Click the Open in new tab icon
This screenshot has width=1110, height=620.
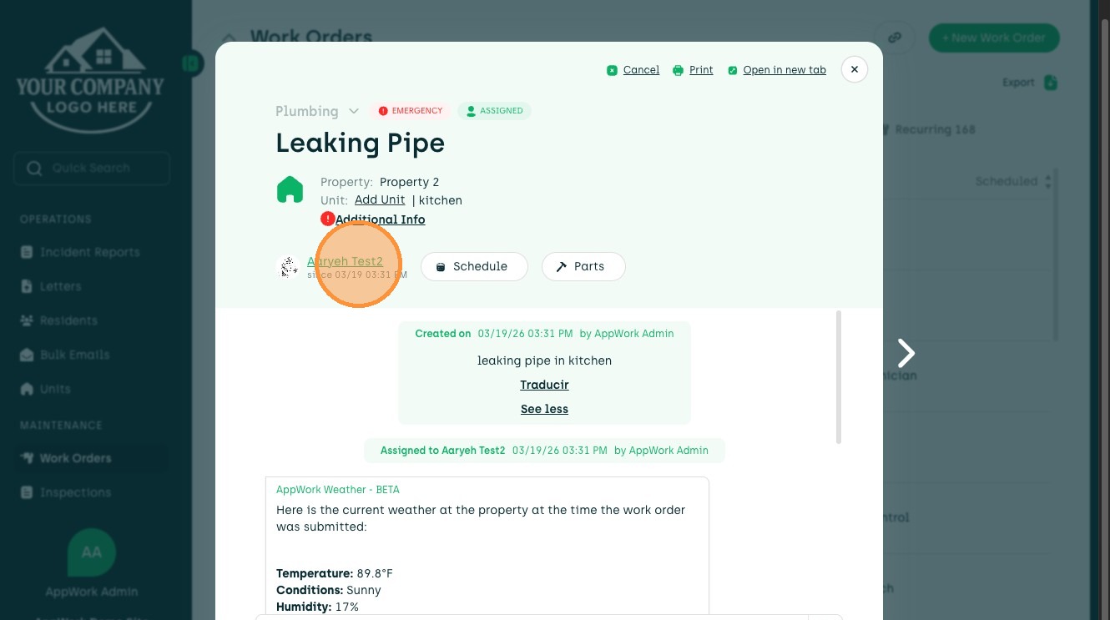(x=733, y=70)
